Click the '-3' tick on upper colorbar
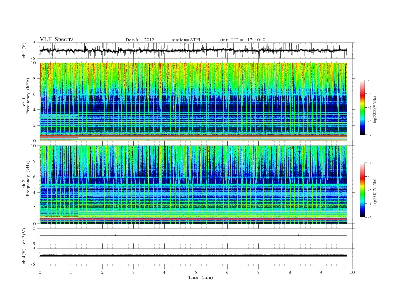This screenshot has width=397, height=306. pyautogui.click(x=369, y=80)
